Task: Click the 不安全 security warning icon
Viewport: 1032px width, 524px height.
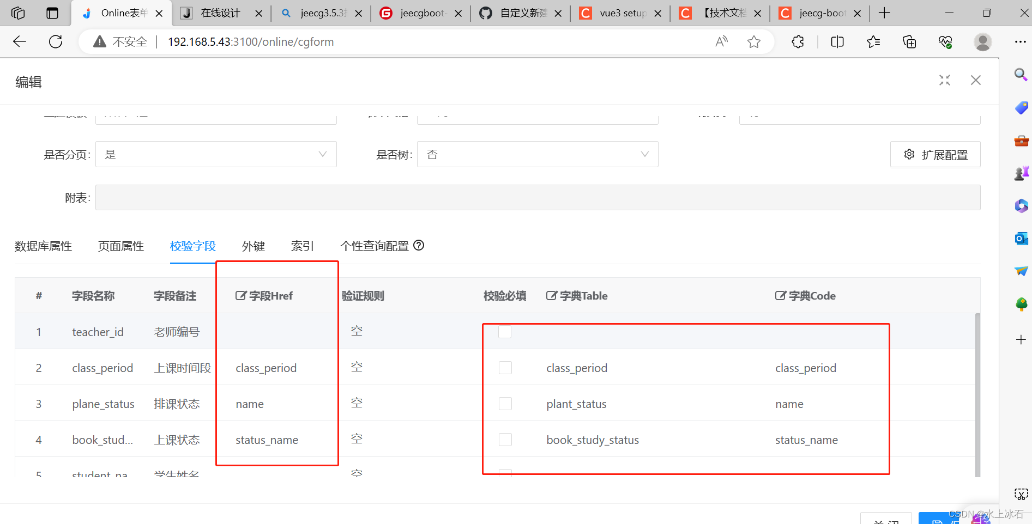Action: (x=99, y=42)
